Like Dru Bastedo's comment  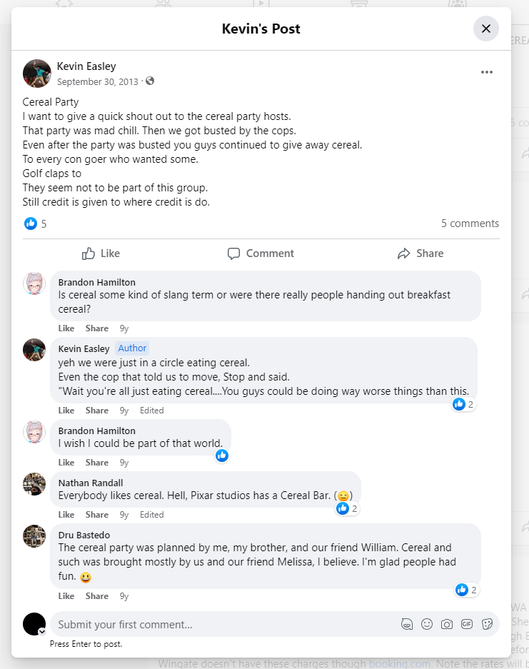click(x=66, y=596)
